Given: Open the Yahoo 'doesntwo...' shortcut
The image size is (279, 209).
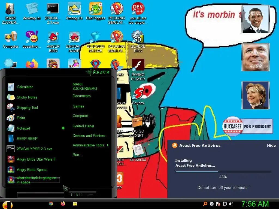Looking at the screenshot, I should pos(32,40).
